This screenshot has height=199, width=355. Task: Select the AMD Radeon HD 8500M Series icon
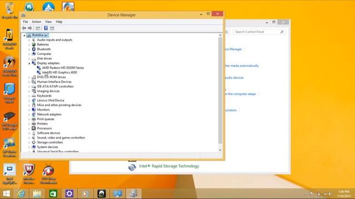[39, 67]
